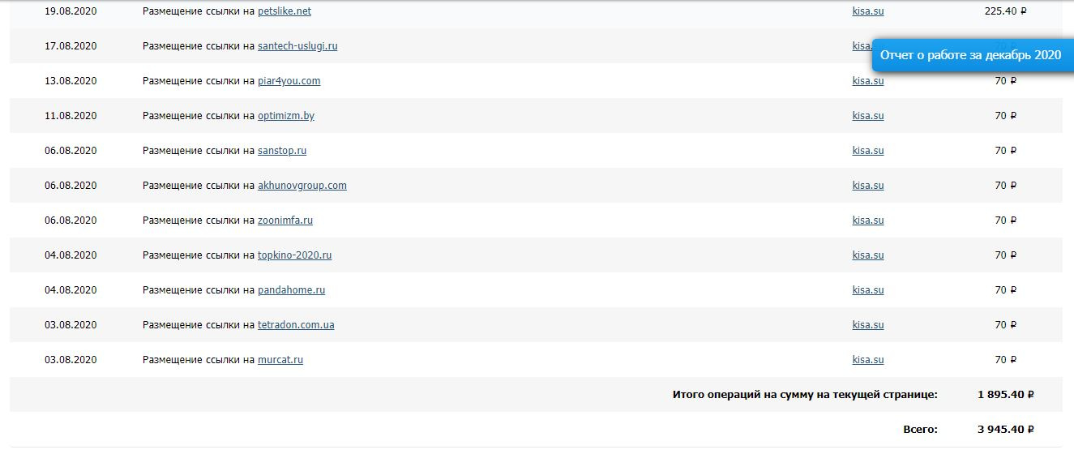This screenshot has height=454, width=1074.
Task: Open kisa.su in the zoonimfa.ru row
Action: (x=868, y=221)
